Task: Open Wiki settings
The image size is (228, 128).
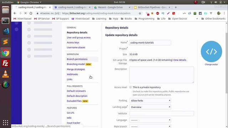Action: pos(69,118)
